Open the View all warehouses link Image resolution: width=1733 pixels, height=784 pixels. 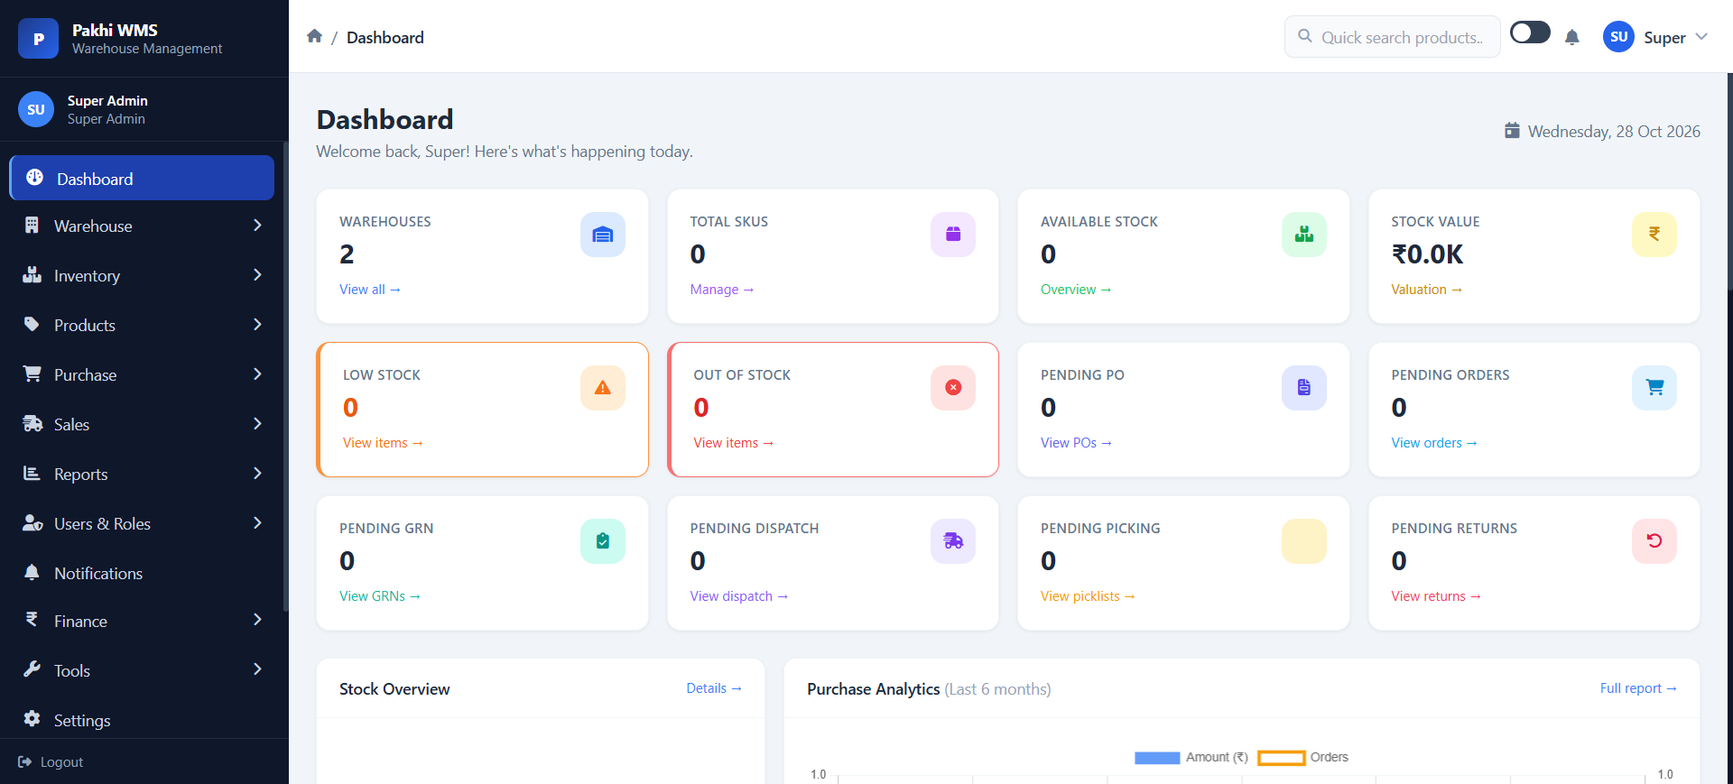[x=370, y=290]
